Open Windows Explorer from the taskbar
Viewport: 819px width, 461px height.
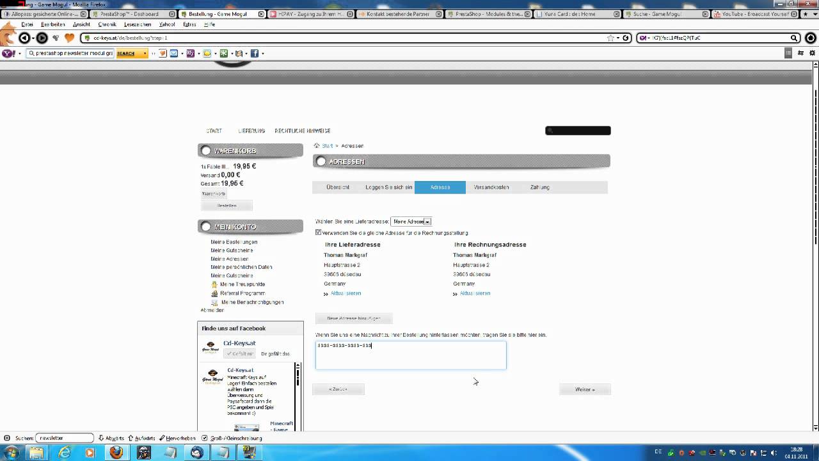(x=36, y=452)
